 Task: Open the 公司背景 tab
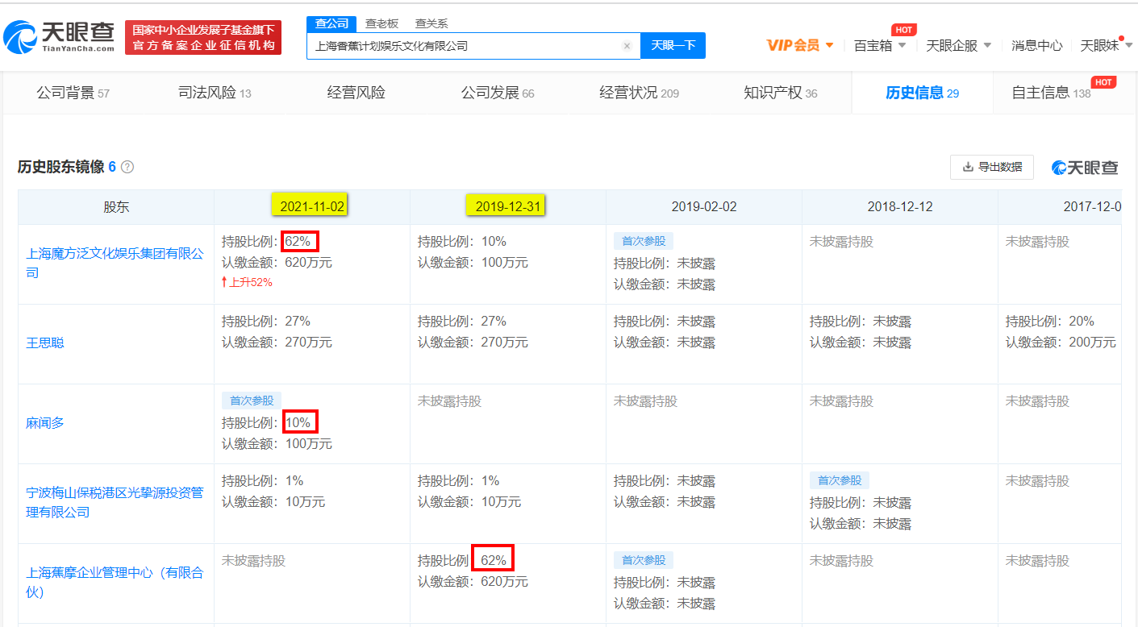click(x=73, y=93)
